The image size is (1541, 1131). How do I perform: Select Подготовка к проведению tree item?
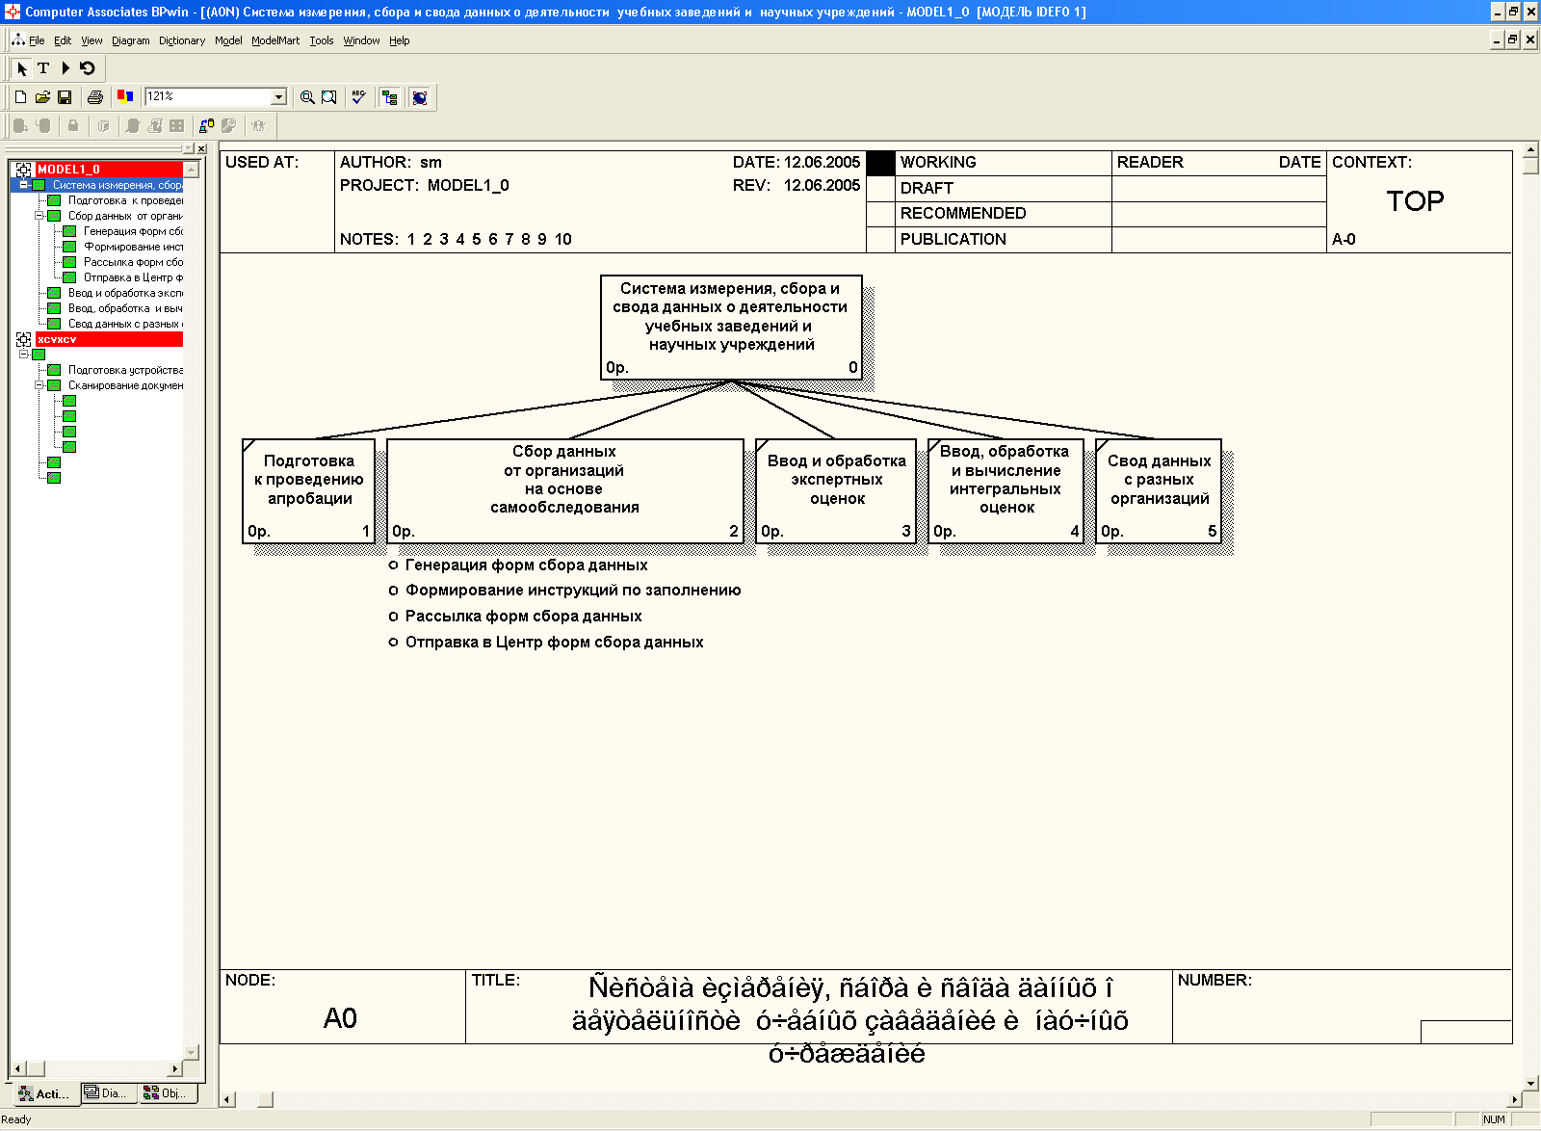[125, 200]
